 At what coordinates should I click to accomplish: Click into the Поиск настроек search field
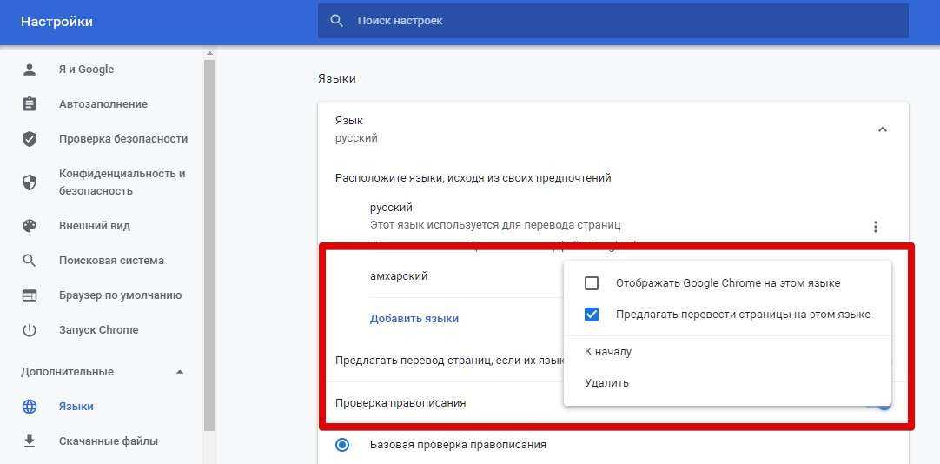[612, 20]
